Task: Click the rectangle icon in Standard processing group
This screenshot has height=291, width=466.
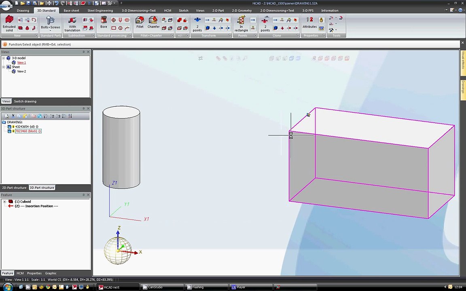Action: 113,28
